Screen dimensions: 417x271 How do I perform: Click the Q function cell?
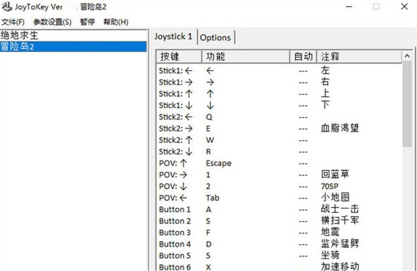coord(209,117)
